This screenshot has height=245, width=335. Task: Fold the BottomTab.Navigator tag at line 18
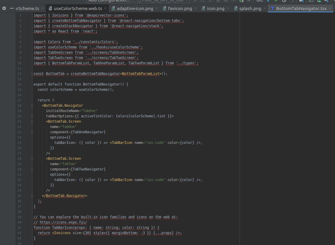(32, 106)
